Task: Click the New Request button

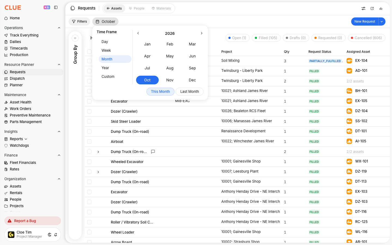Action: [365, 22]
